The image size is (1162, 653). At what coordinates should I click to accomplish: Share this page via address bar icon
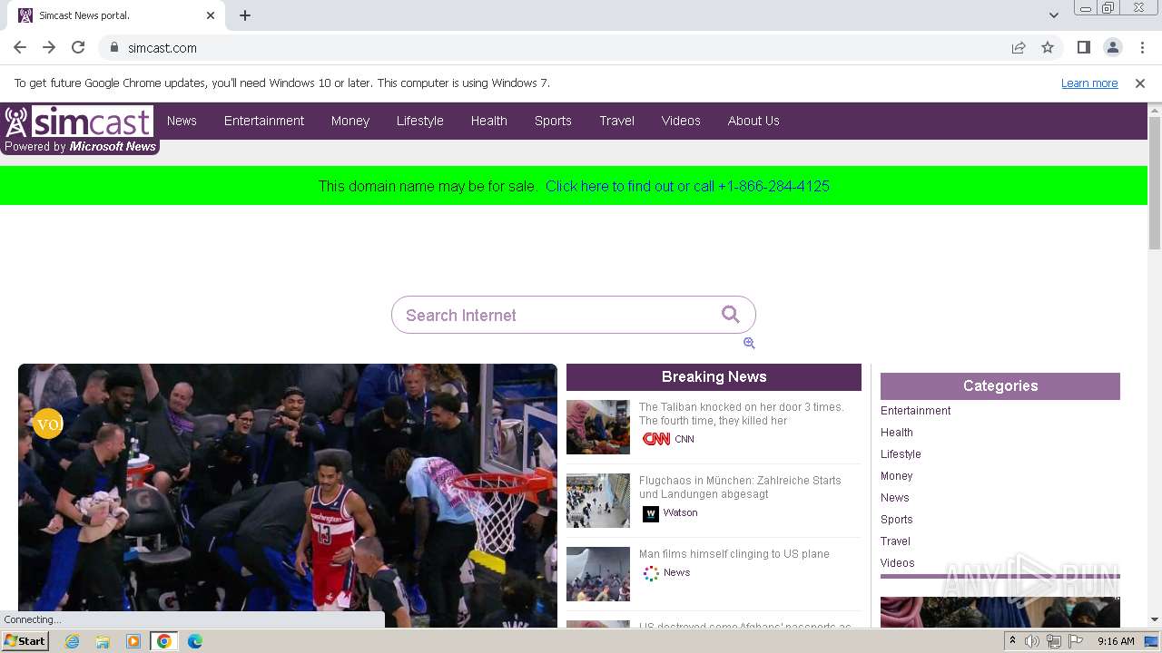coord(1019,47)
